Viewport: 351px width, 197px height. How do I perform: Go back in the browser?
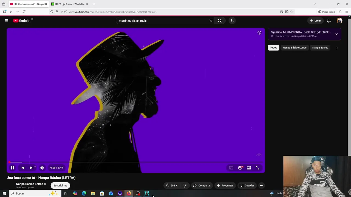(x=11, y=12)
